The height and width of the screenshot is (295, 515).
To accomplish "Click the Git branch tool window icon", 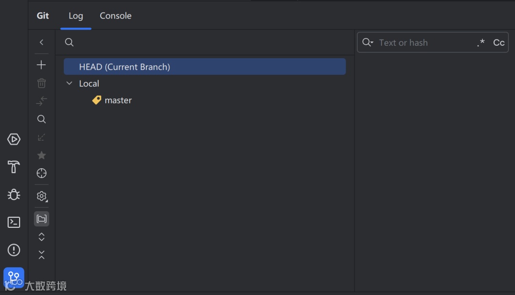I will tap(14, 277).
